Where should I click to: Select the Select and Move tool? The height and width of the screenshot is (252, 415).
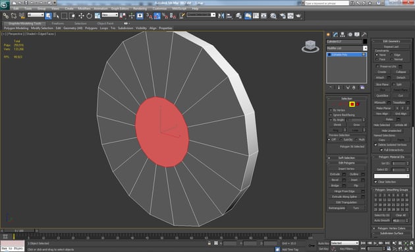point(81,16)
